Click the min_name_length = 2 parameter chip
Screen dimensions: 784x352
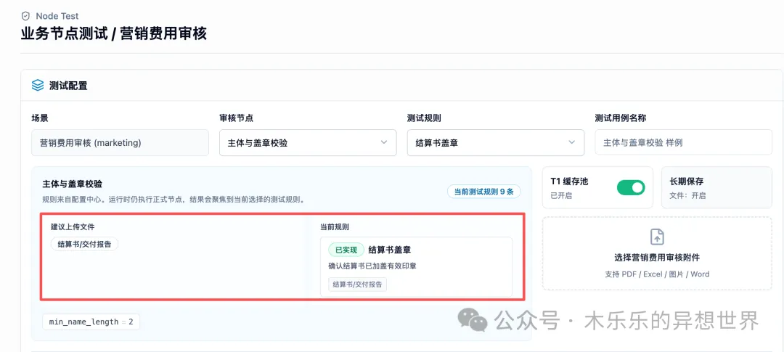pos(91,322)
